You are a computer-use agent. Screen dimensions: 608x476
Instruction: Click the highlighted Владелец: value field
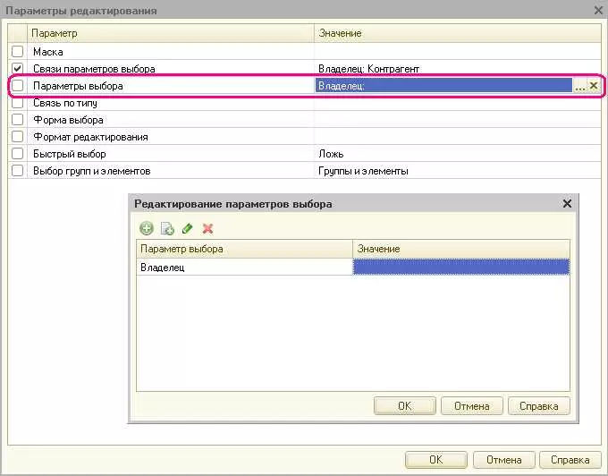[x=443, y=86]
